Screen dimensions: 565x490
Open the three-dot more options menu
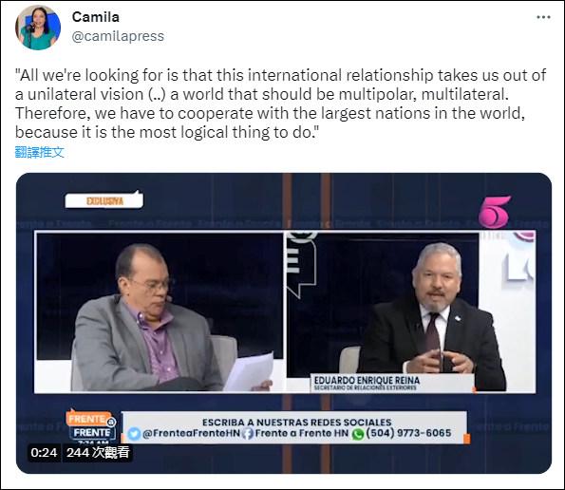543,17
